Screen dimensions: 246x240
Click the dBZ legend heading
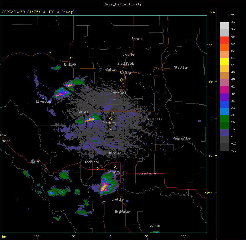(x=231, y=15)
